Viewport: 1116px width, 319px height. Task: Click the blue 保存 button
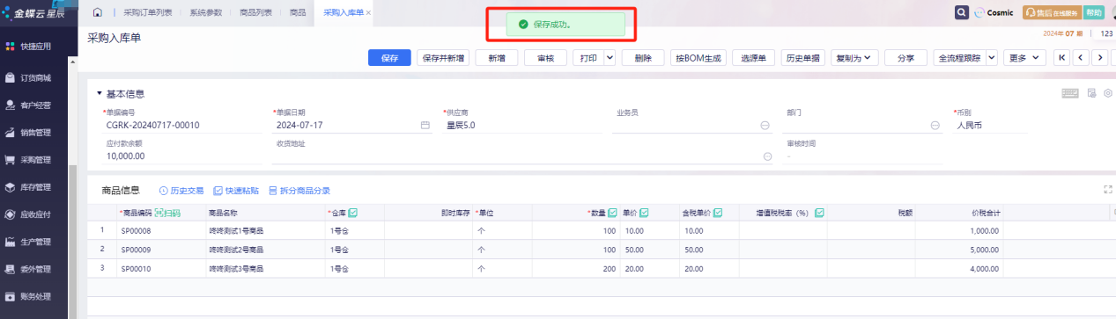389,58
